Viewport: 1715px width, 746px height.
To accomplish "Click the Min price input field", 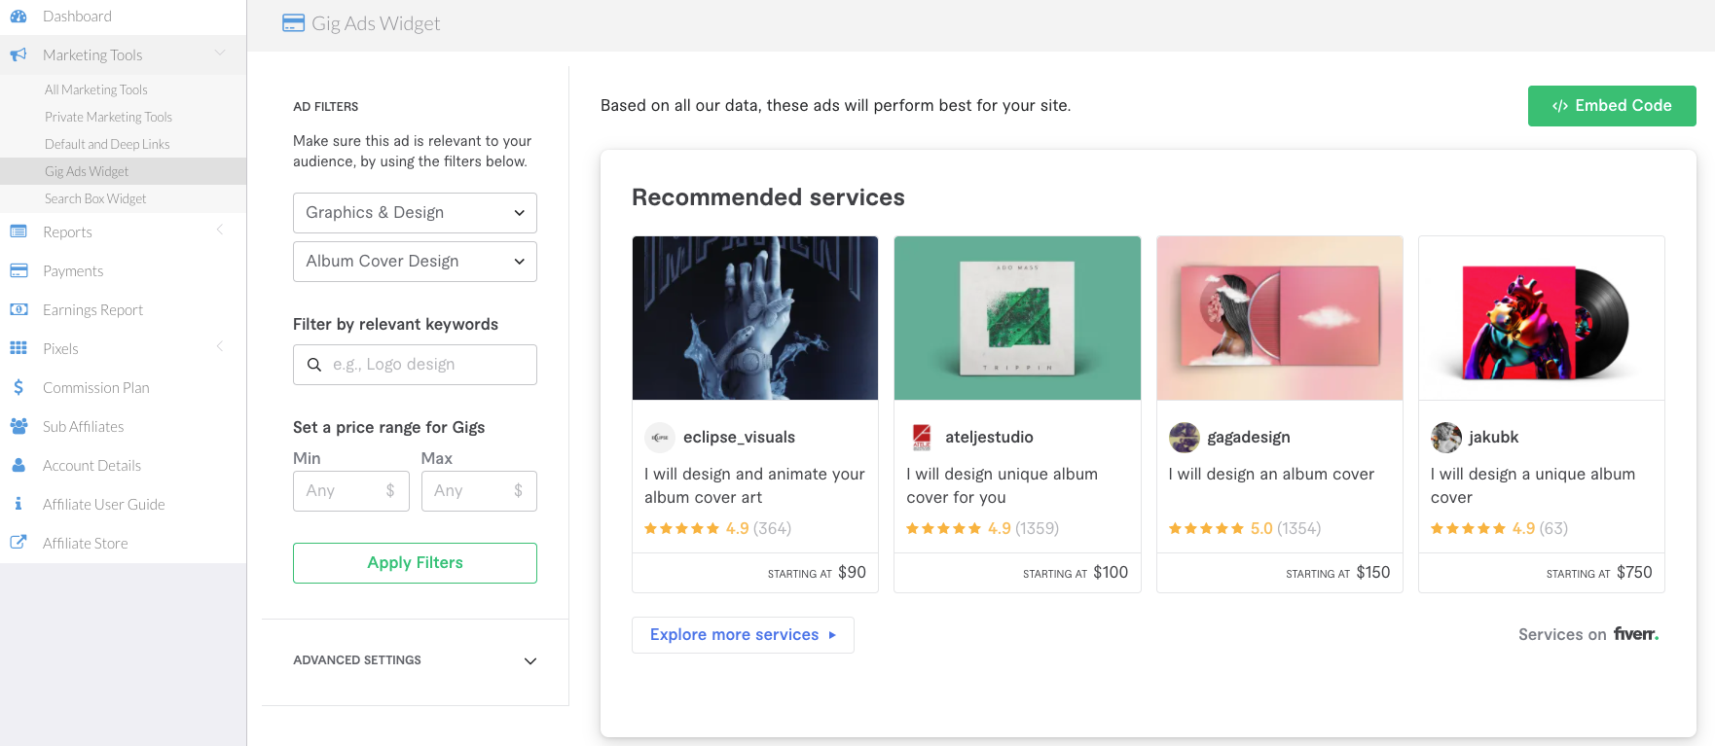I will pyautogui.click(x=350, y=490).
